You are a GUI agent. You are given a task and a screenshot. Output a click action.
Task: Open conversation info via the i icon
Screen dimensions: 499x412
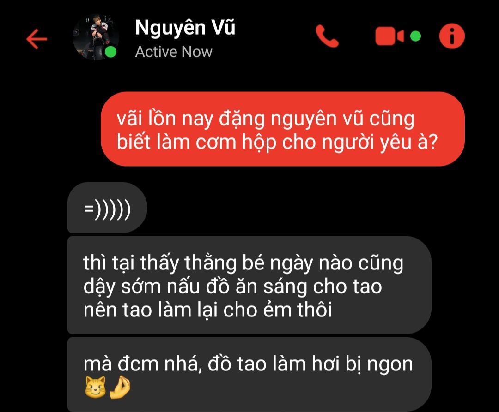click(452, 36)
